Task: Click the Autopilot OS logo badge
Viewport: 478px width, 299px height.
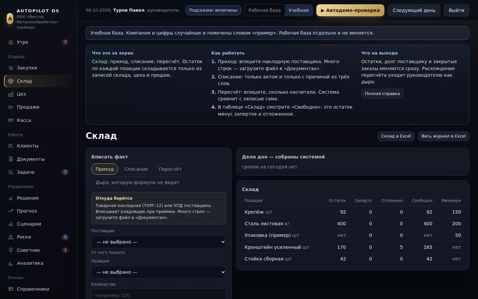Action: pos(10,19)
